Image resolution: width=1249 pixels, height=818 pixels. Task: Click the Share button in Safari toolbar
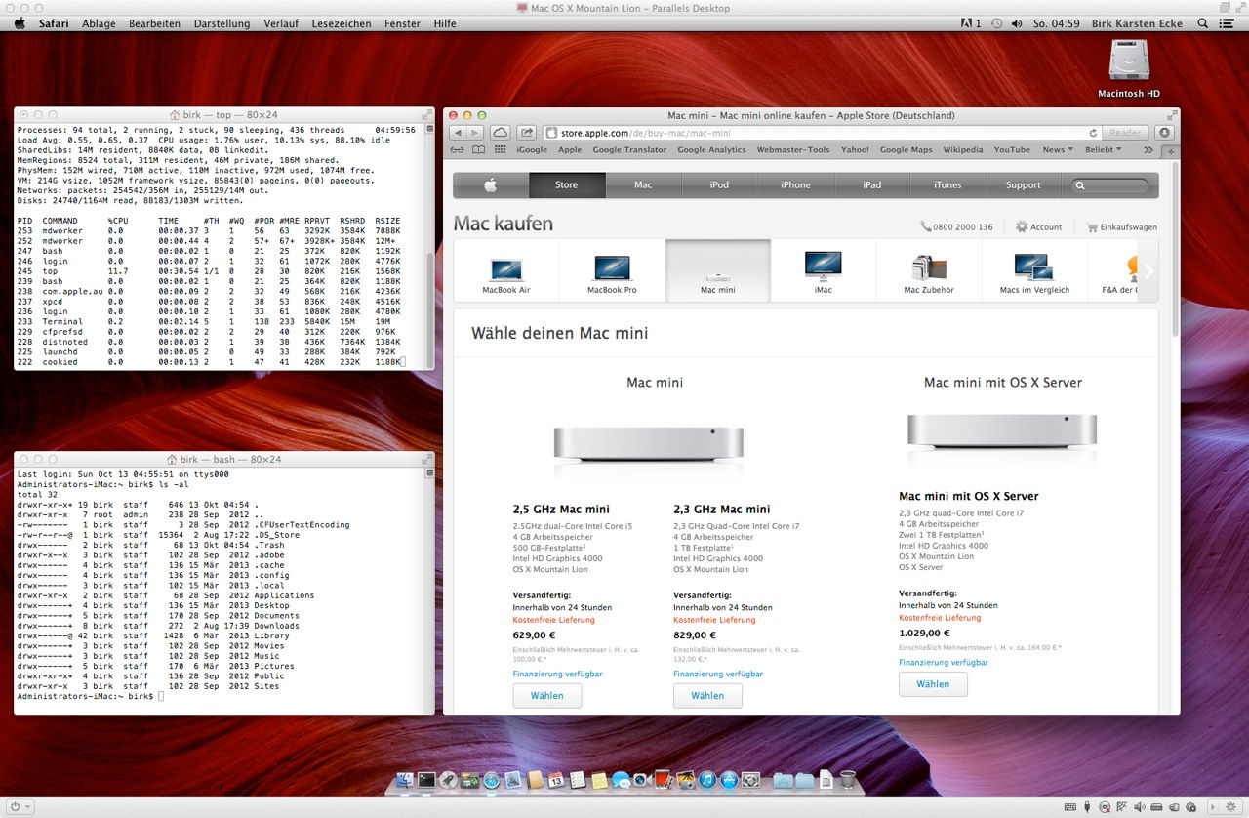pyautogui.click(x=527, y=133)
